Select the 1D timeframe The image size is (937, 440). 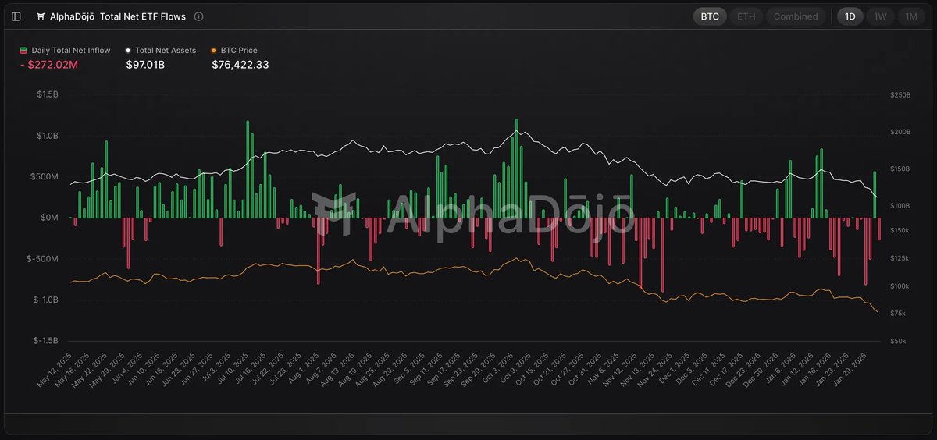[850, 16]
